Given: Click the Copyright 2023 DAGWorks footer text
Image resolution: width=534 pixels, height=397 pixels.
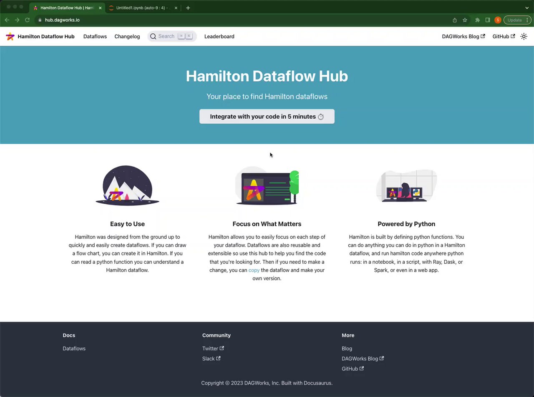Looking at the screenshot, I should (267, 383).
